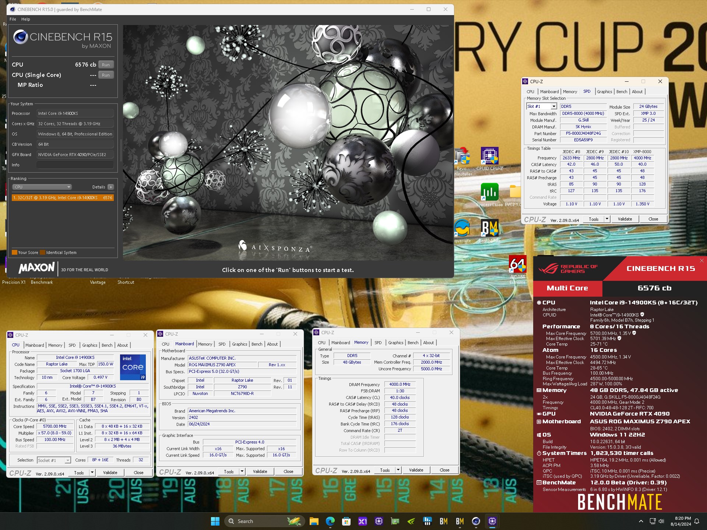Open Mainboard tab in bottom-left CPU-Z window
The image size is (707, 530).
coord(35,345)
